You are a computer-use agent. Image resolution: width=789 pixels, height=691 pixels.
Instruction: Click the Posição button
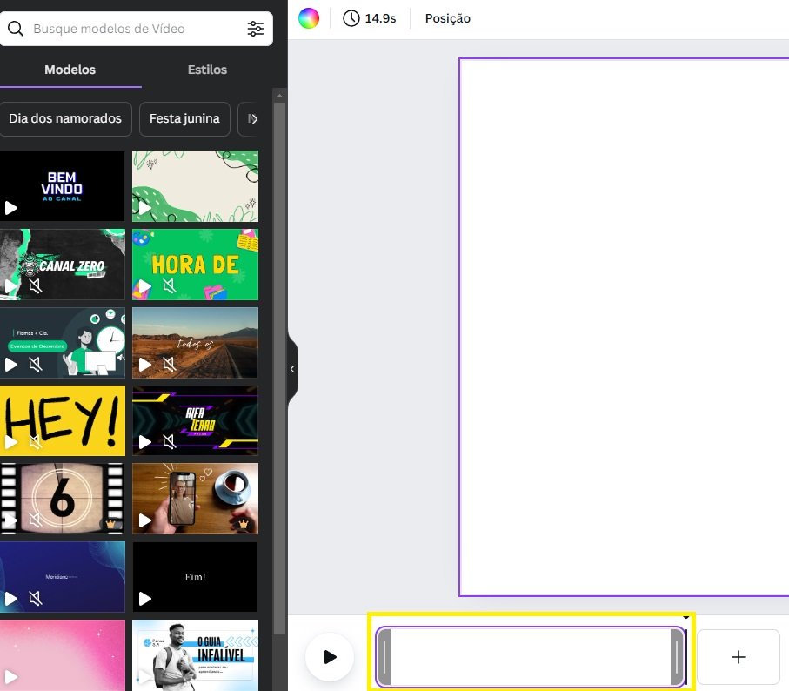pos(447,17)
